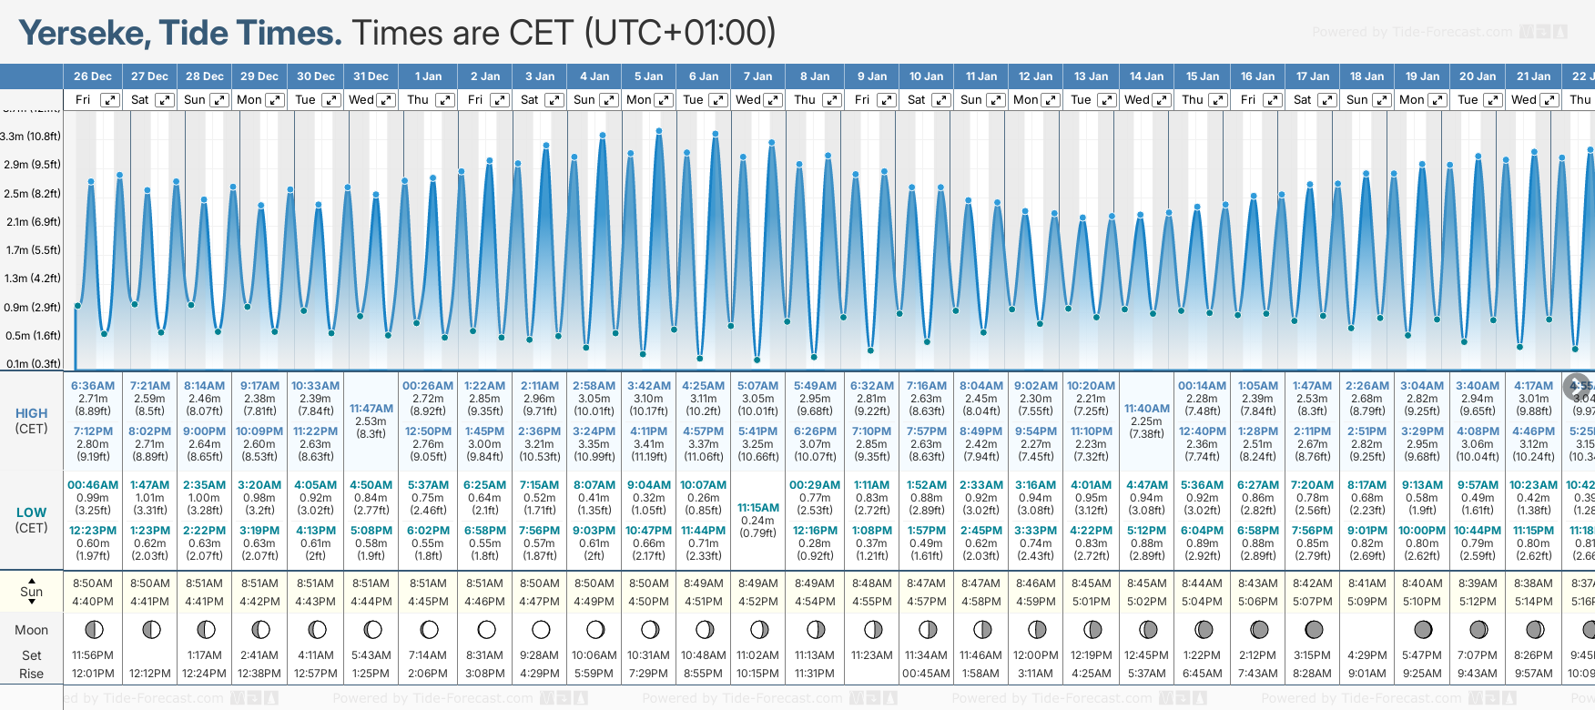Select the 15 Jan date header
This screenshot has width=1595, height=710.
pos(1203,76)
